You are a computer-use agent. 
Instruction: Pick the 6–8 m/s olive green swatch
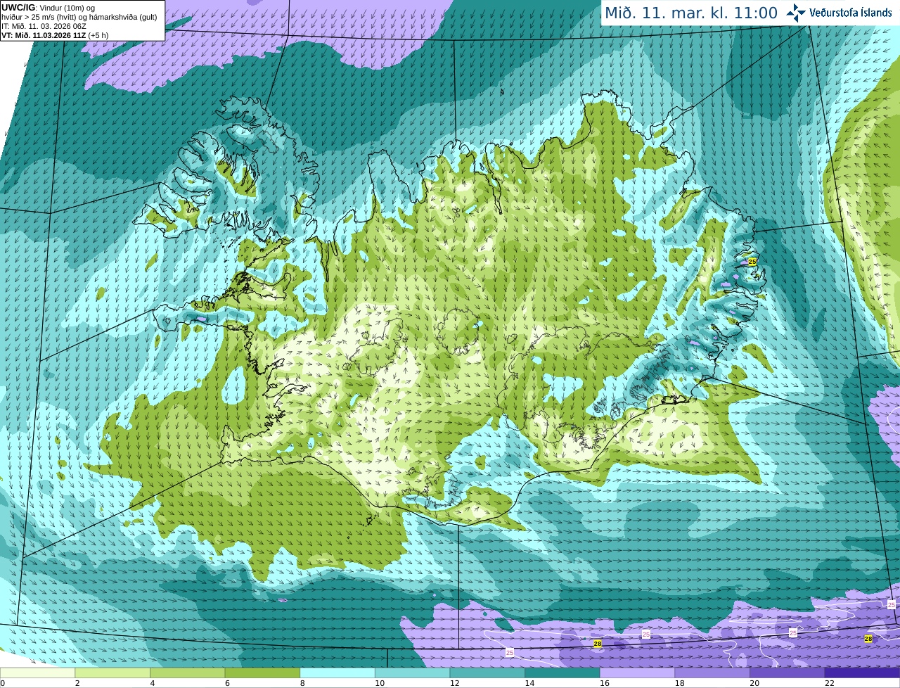[x=262, y=673]
